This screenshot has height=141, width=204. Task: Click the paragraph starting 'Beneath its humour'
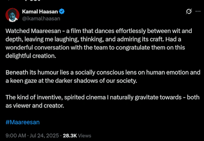[x=103, y=76]
